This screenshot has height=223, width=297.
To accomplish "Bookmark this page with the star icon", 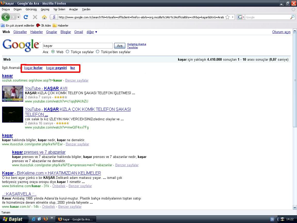I will tap(227, 17).
